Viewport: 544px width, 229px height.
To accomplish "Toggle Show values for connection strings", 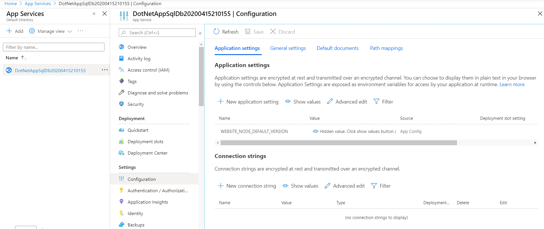I will [300, 186].
